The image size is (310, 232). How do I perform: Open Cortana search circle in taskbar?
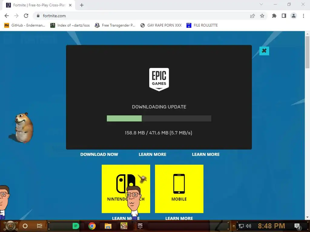point(25,226)
